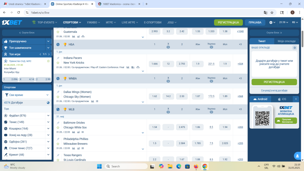Click statistics icon for Guatemala match

(74, 37)
